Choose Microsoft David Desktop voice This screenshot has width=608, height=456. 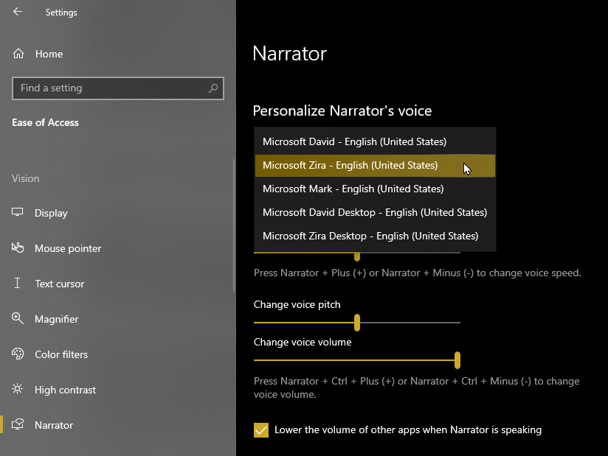coord(375,212)
